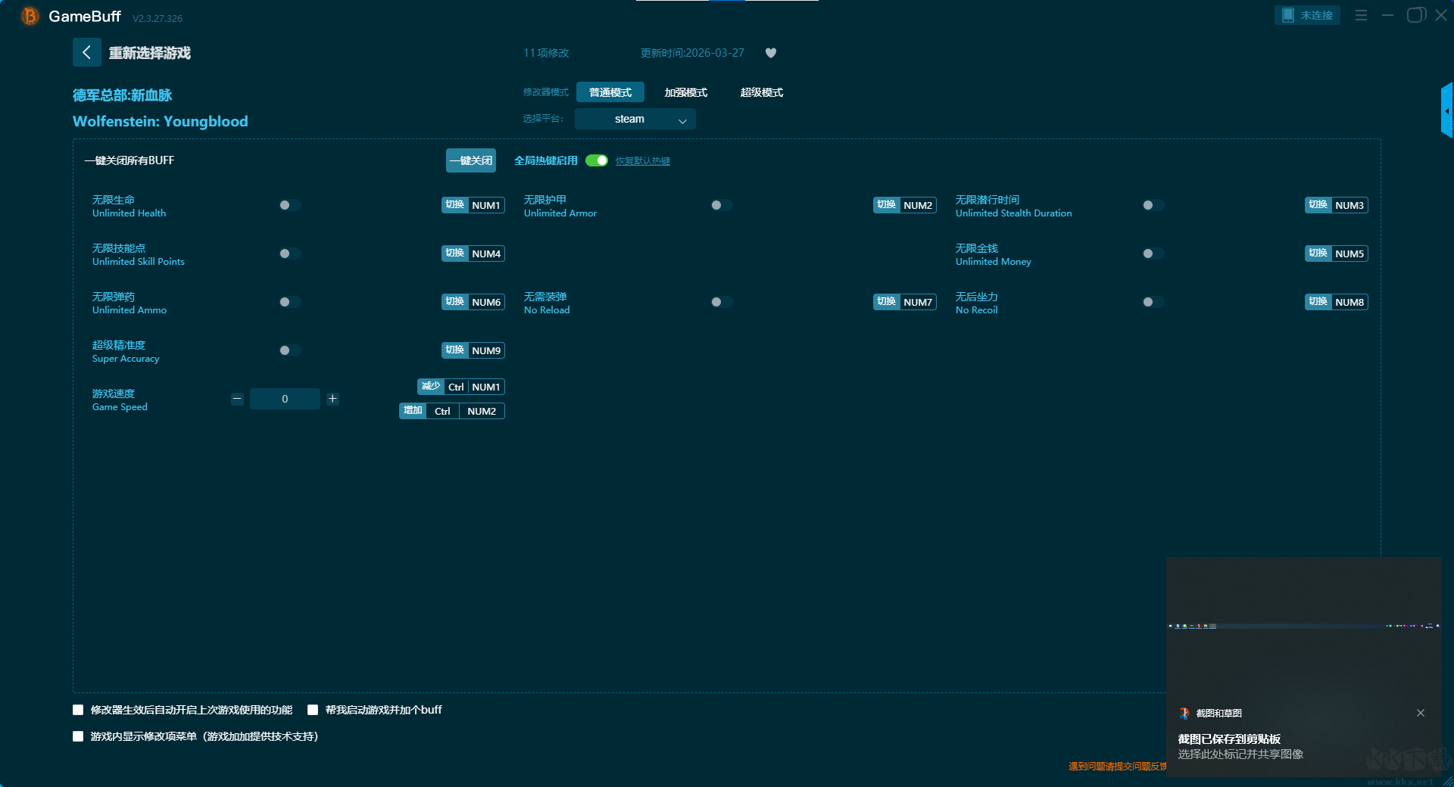Click the 一键关闭 button
The height and width of the screenshot is (787, 1454).
[470, 160]
